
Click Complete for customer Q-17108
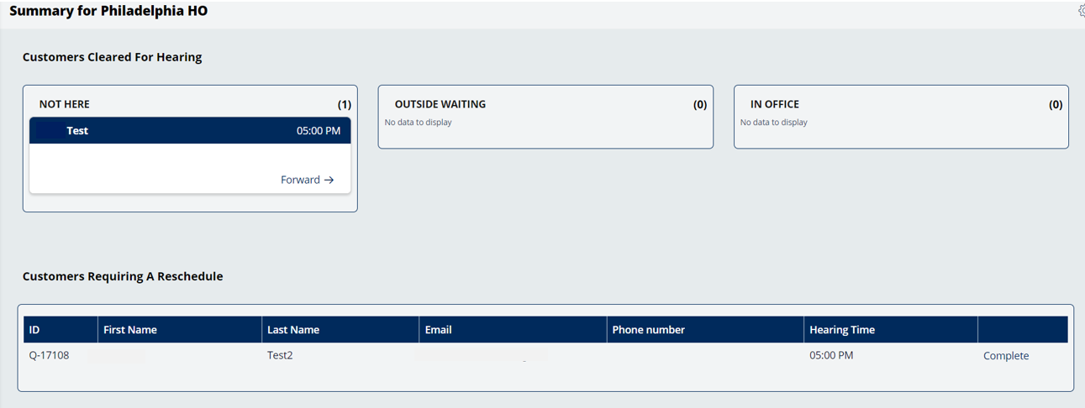(1005, 356)
